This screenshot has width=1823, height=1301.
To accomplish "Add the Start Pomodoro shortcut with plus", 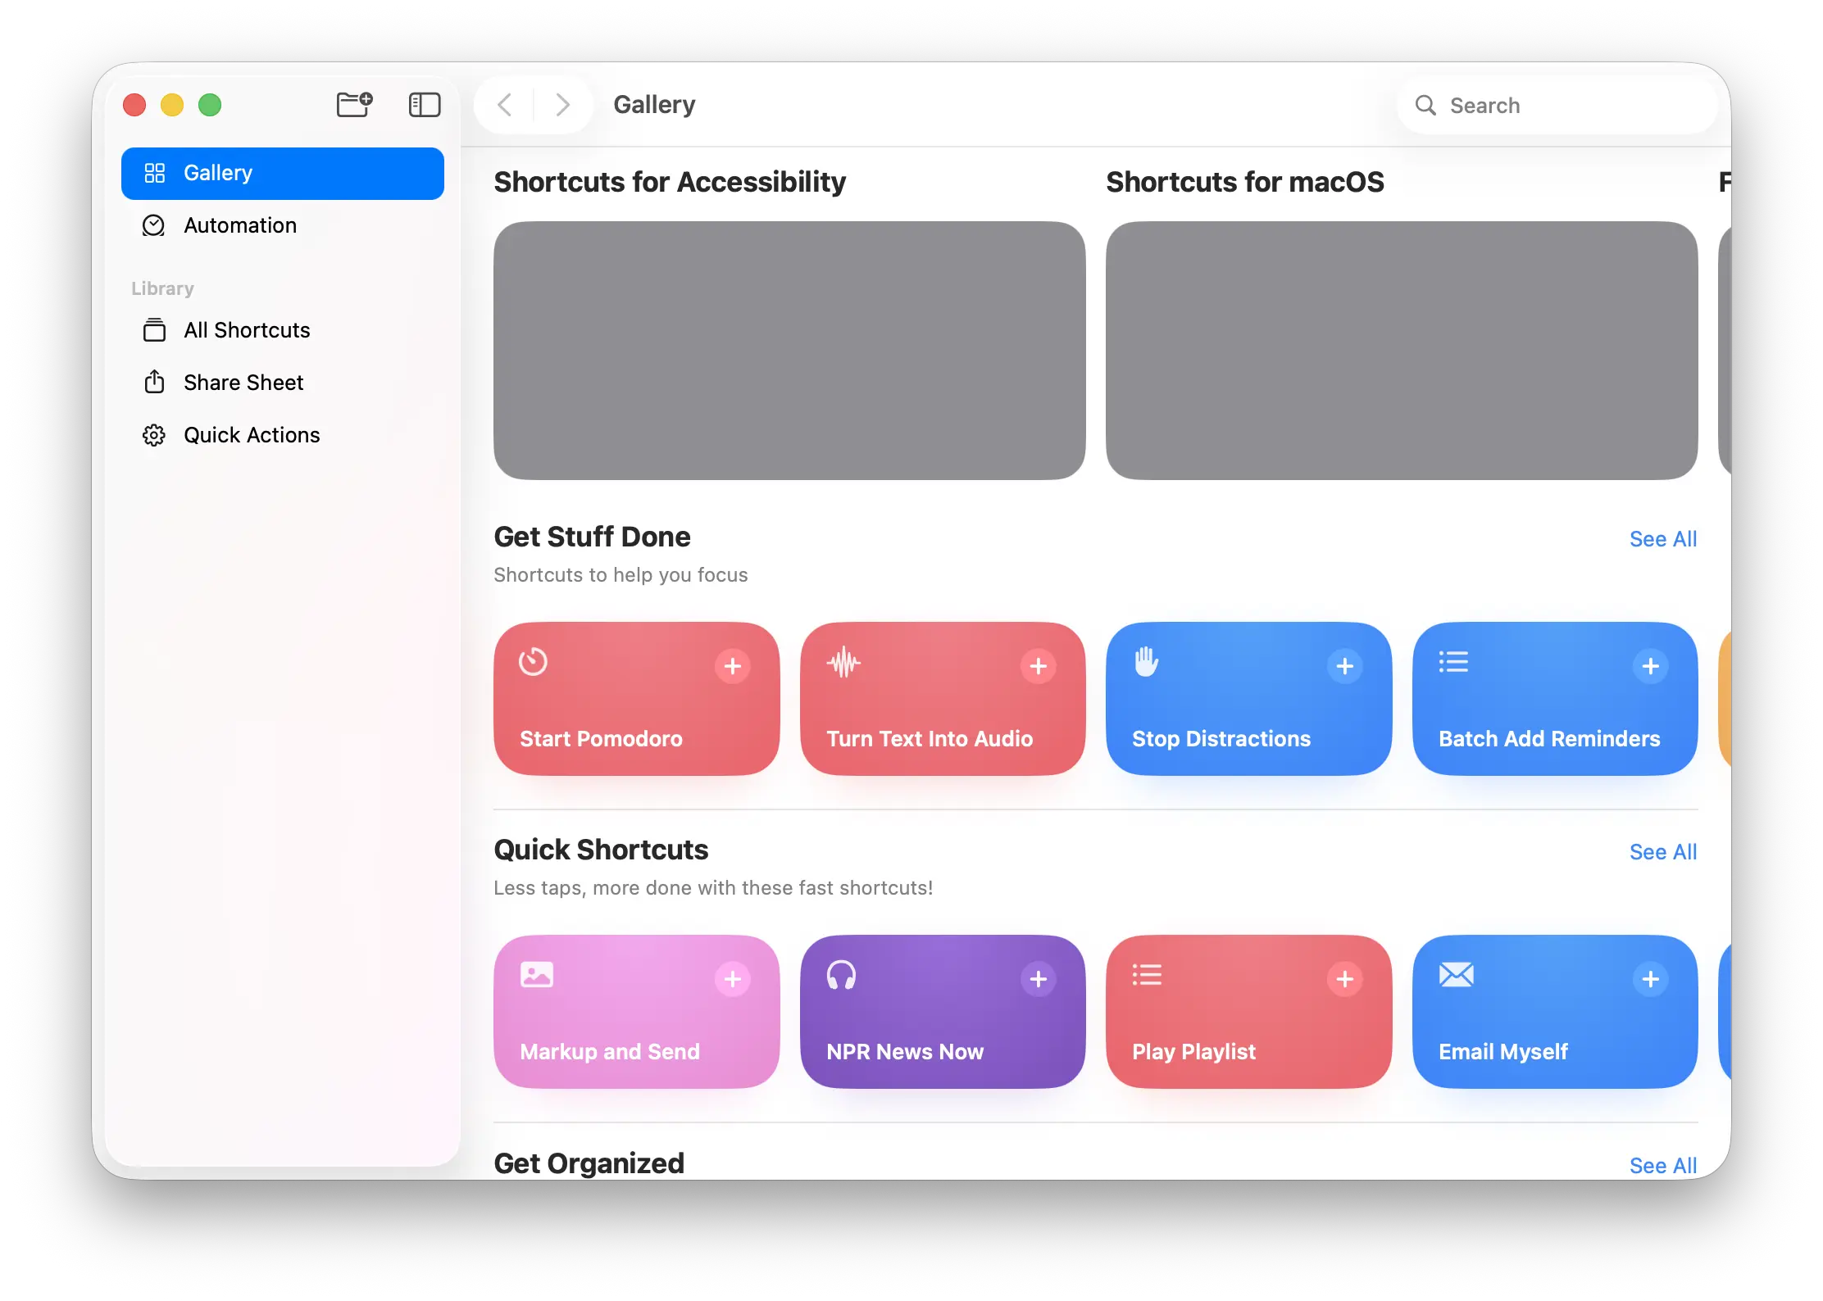I will (x=733, y=666).
